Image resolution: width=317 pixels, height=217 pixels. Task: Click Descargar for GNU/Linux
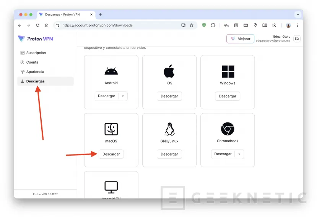pos(169,154)
